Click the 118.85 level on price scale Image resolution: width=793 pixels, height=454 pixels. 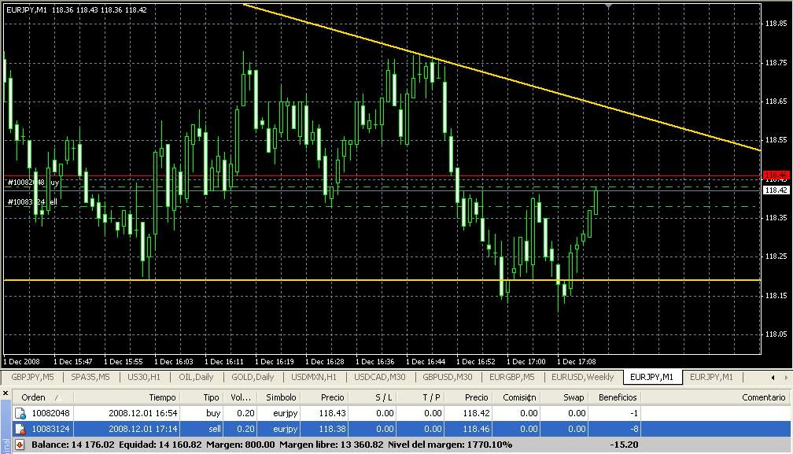[776, 24]
